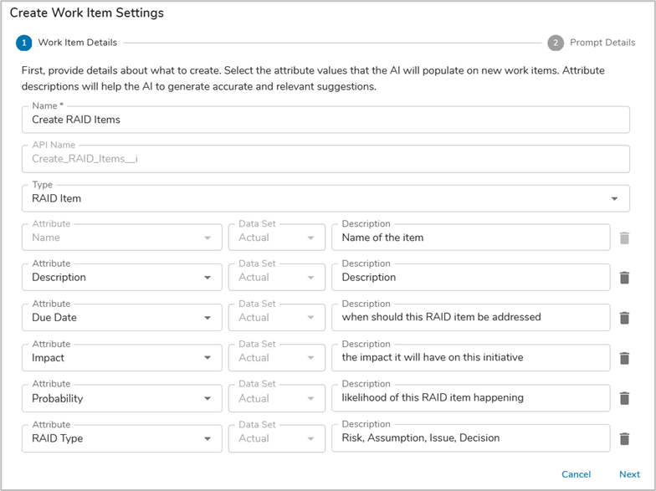Screen dimensions: 656x491
Task: Edit the Name field containing Create RAID Items
Action: coord(325,120)
